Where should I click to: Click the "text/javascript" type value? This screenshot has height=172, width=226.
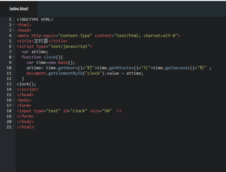[x=69, y=46]
